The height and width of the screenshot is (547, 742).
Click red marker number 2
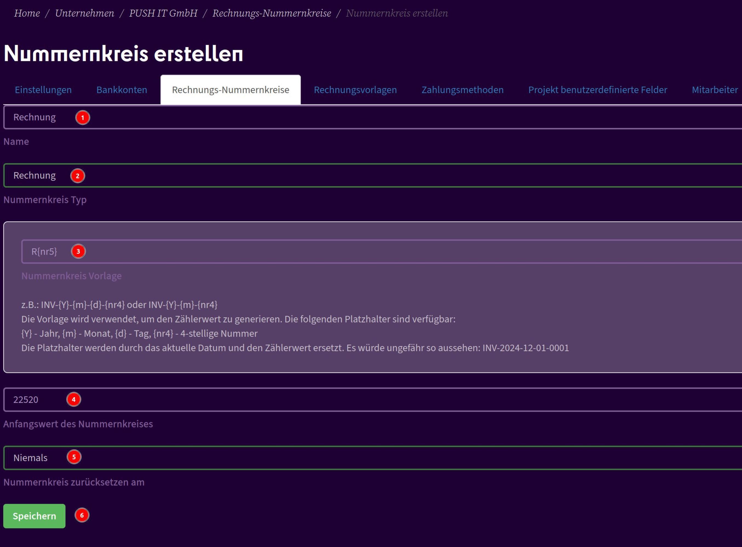[x=77, y=176]
